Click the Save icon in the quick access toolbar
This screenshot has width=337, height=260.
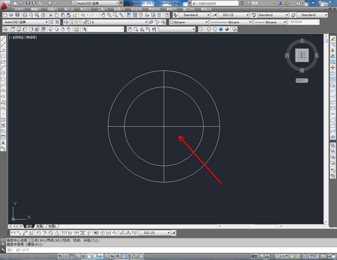click(x=28, y=3)
